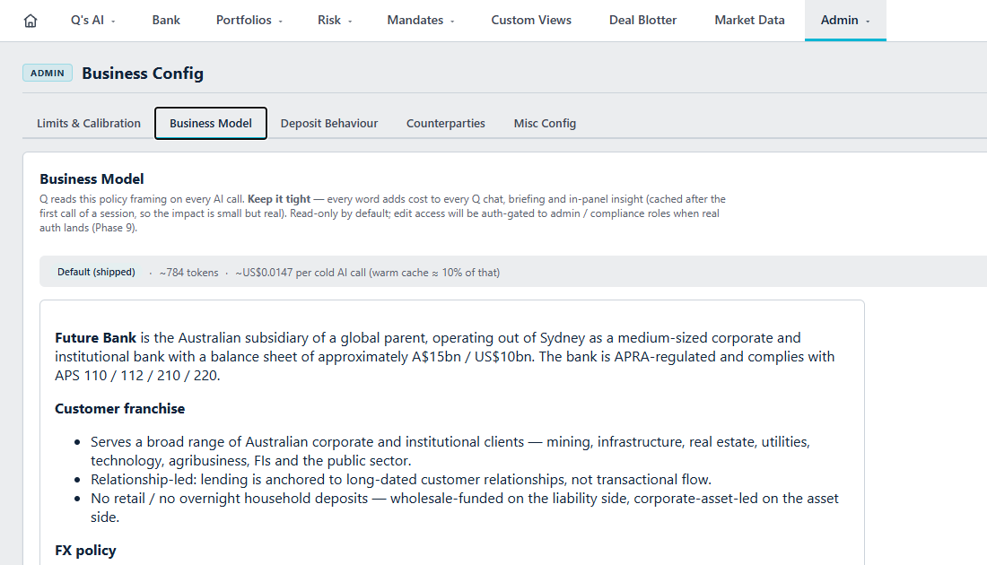Open Market Data
987x565 pixels.
tap(750, 20)
